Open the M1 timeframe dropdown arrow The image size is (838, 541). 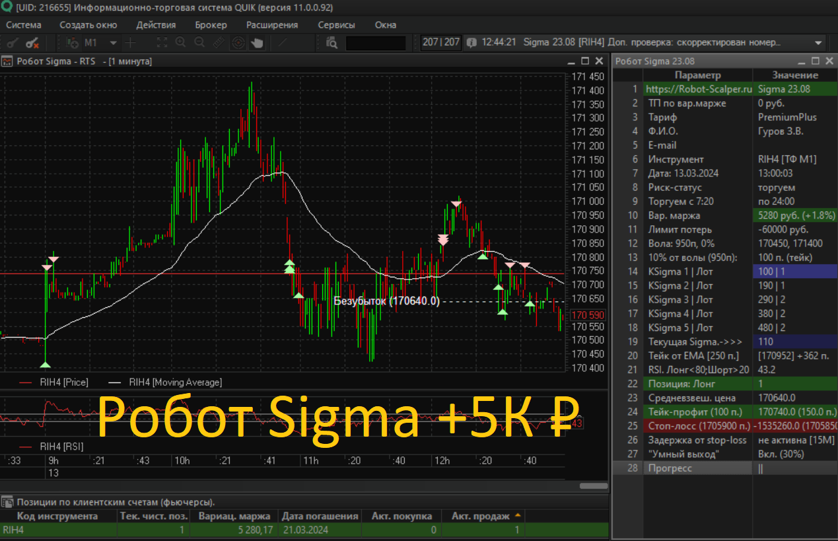[113, 43]
